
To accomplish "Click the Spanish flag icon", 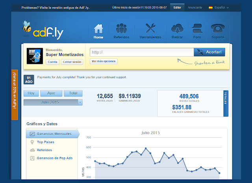I will pyautogui.click(x=211, y=7).
